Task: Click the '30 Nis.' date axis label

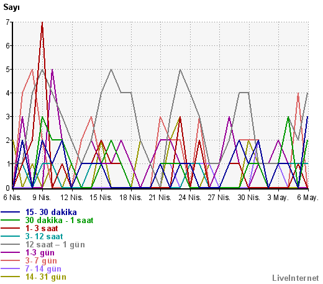Action: pos(248,198)
